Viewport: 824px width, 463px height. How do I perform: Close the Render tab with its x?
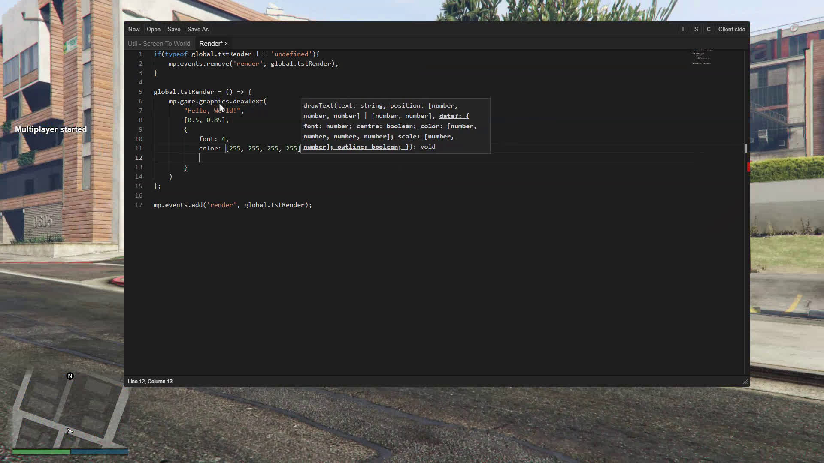(226, 44)
